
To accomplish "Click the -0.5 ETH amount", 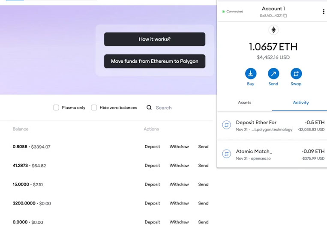I will (315, 123).
